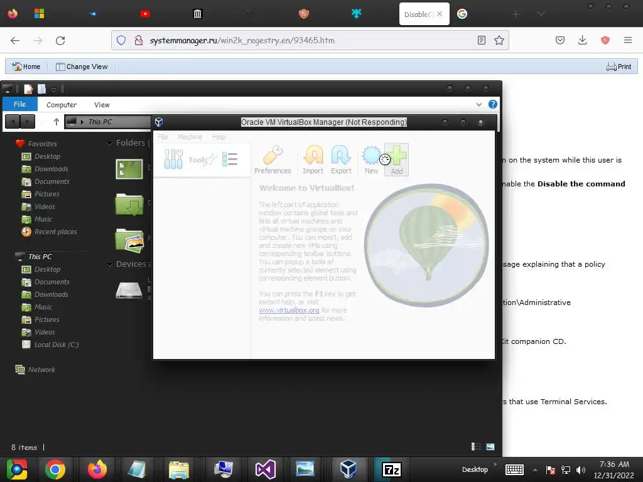643x482 pixels.
Task: Select Downloads under Favorites
Action: (51, 169)
